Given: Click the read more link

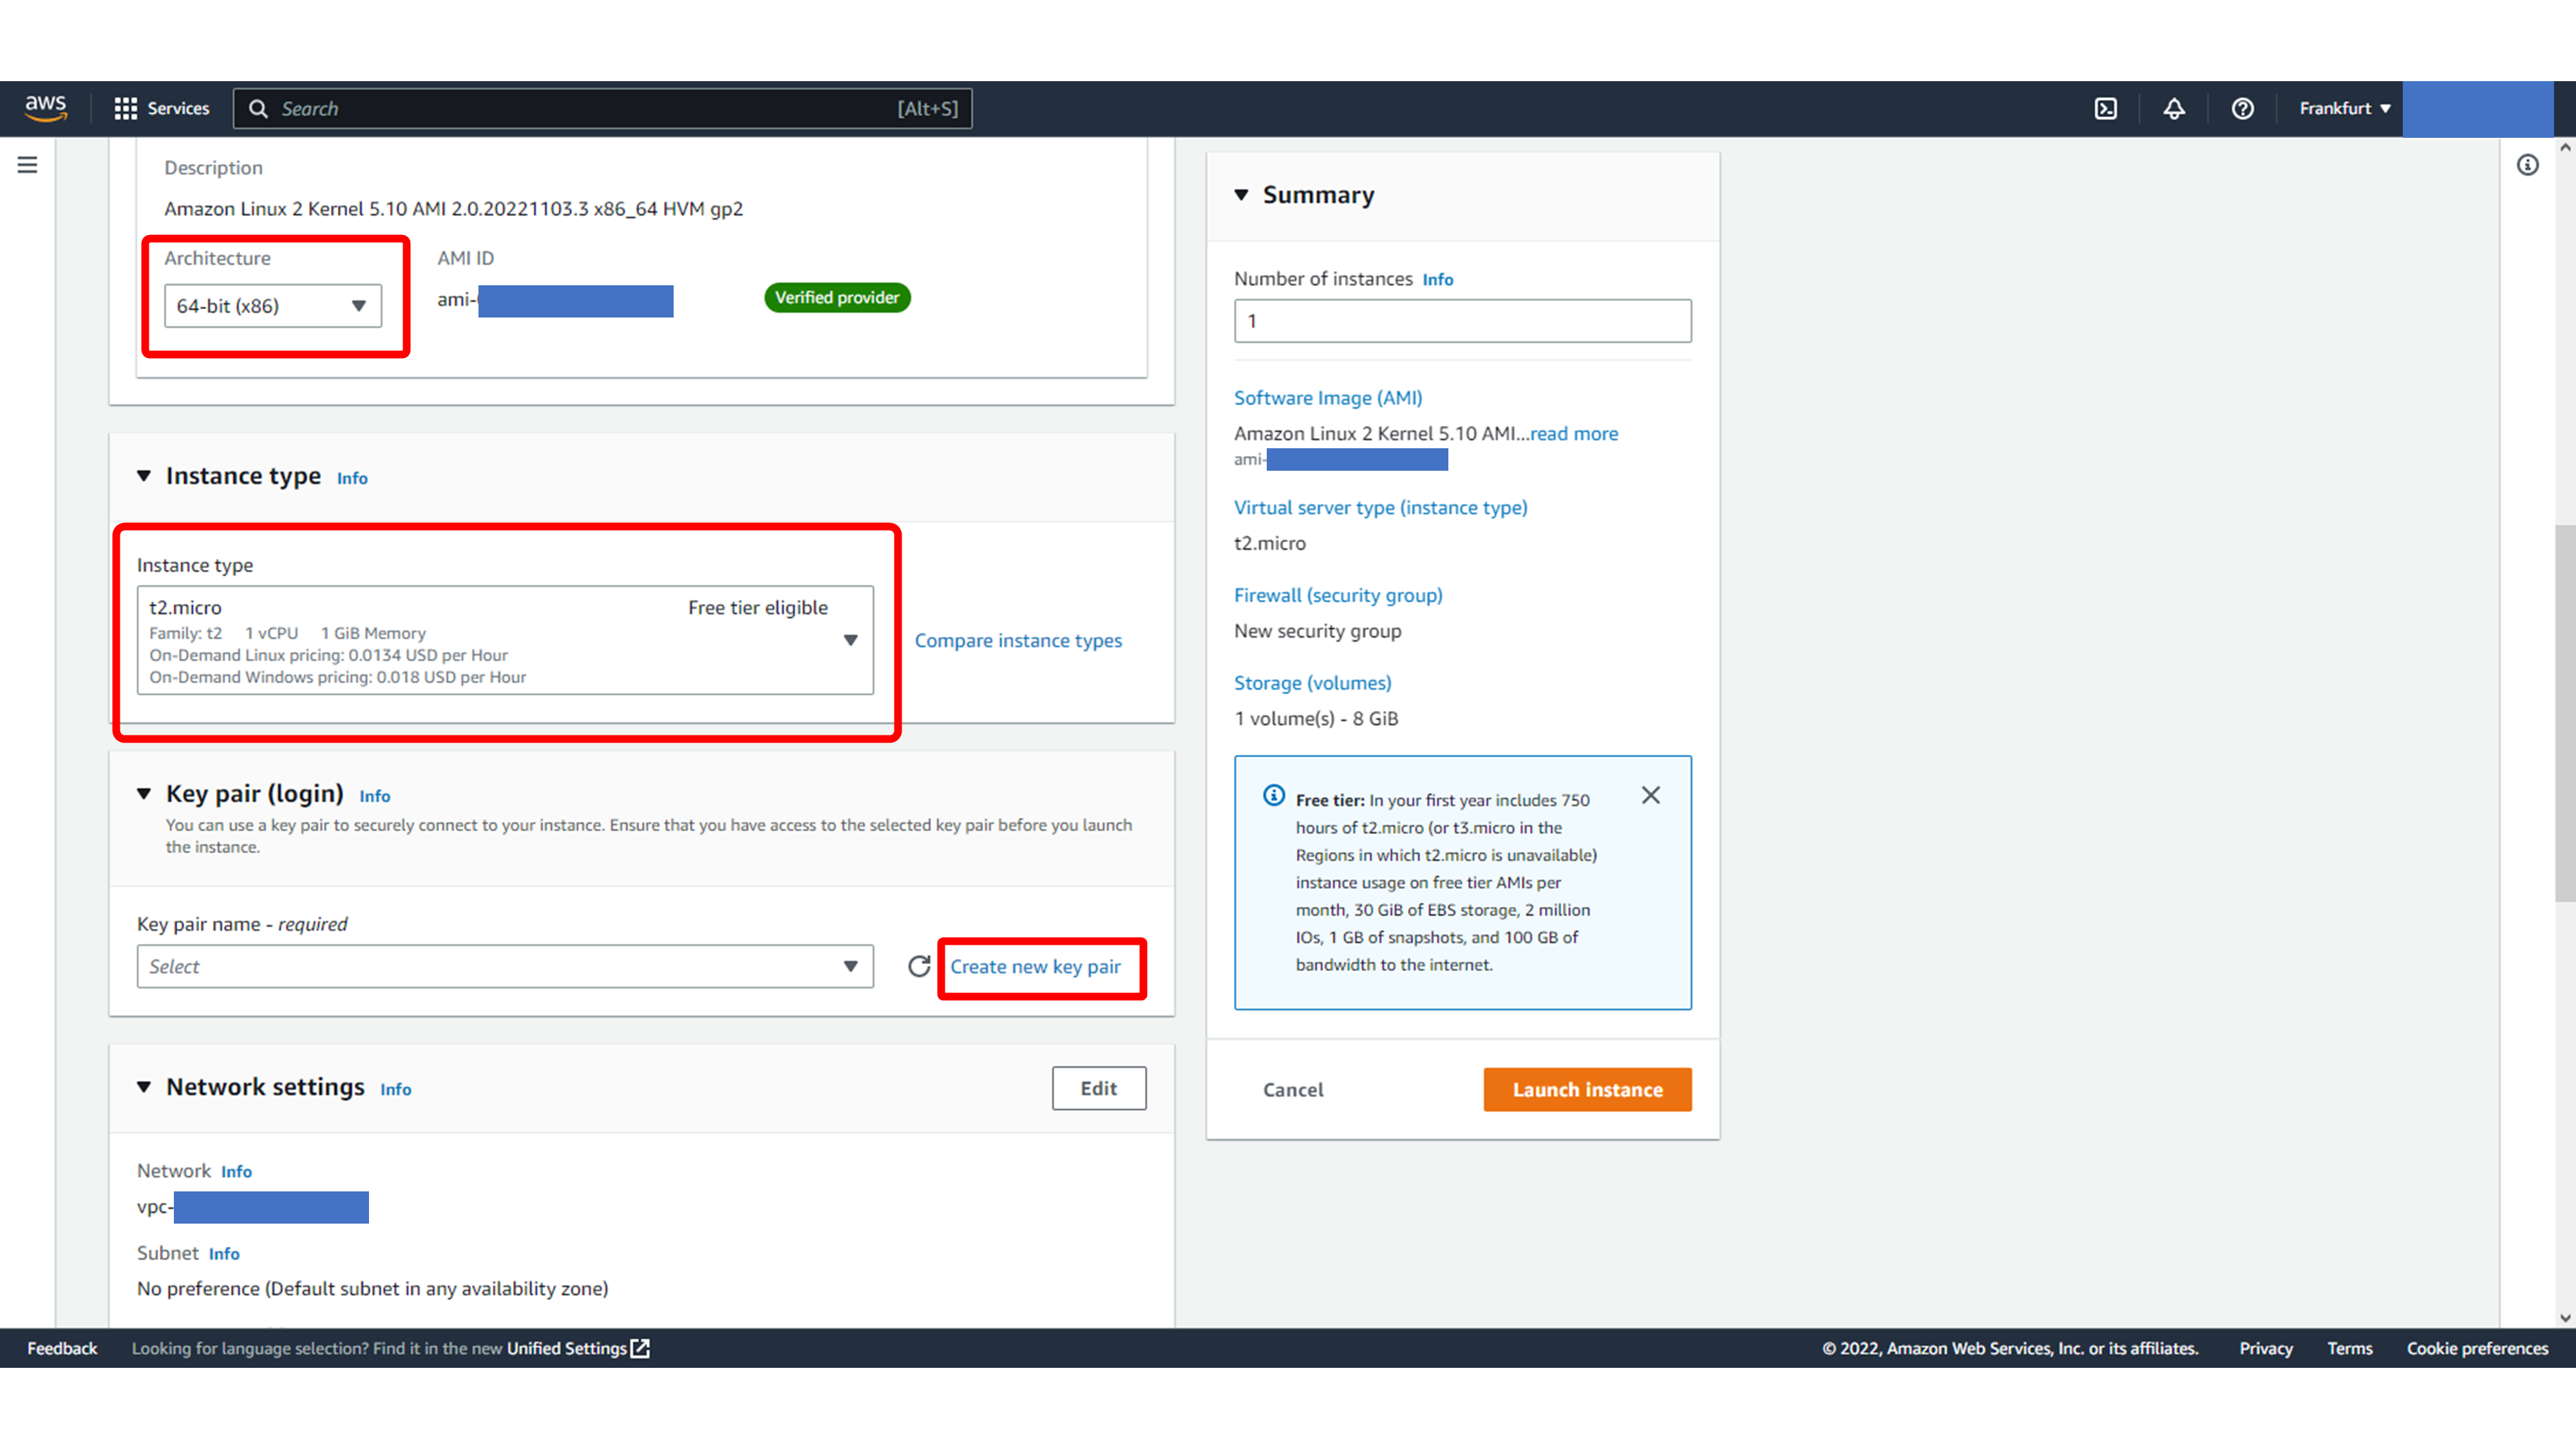Looking at the screenshot, I should [x=1574, y=433].
